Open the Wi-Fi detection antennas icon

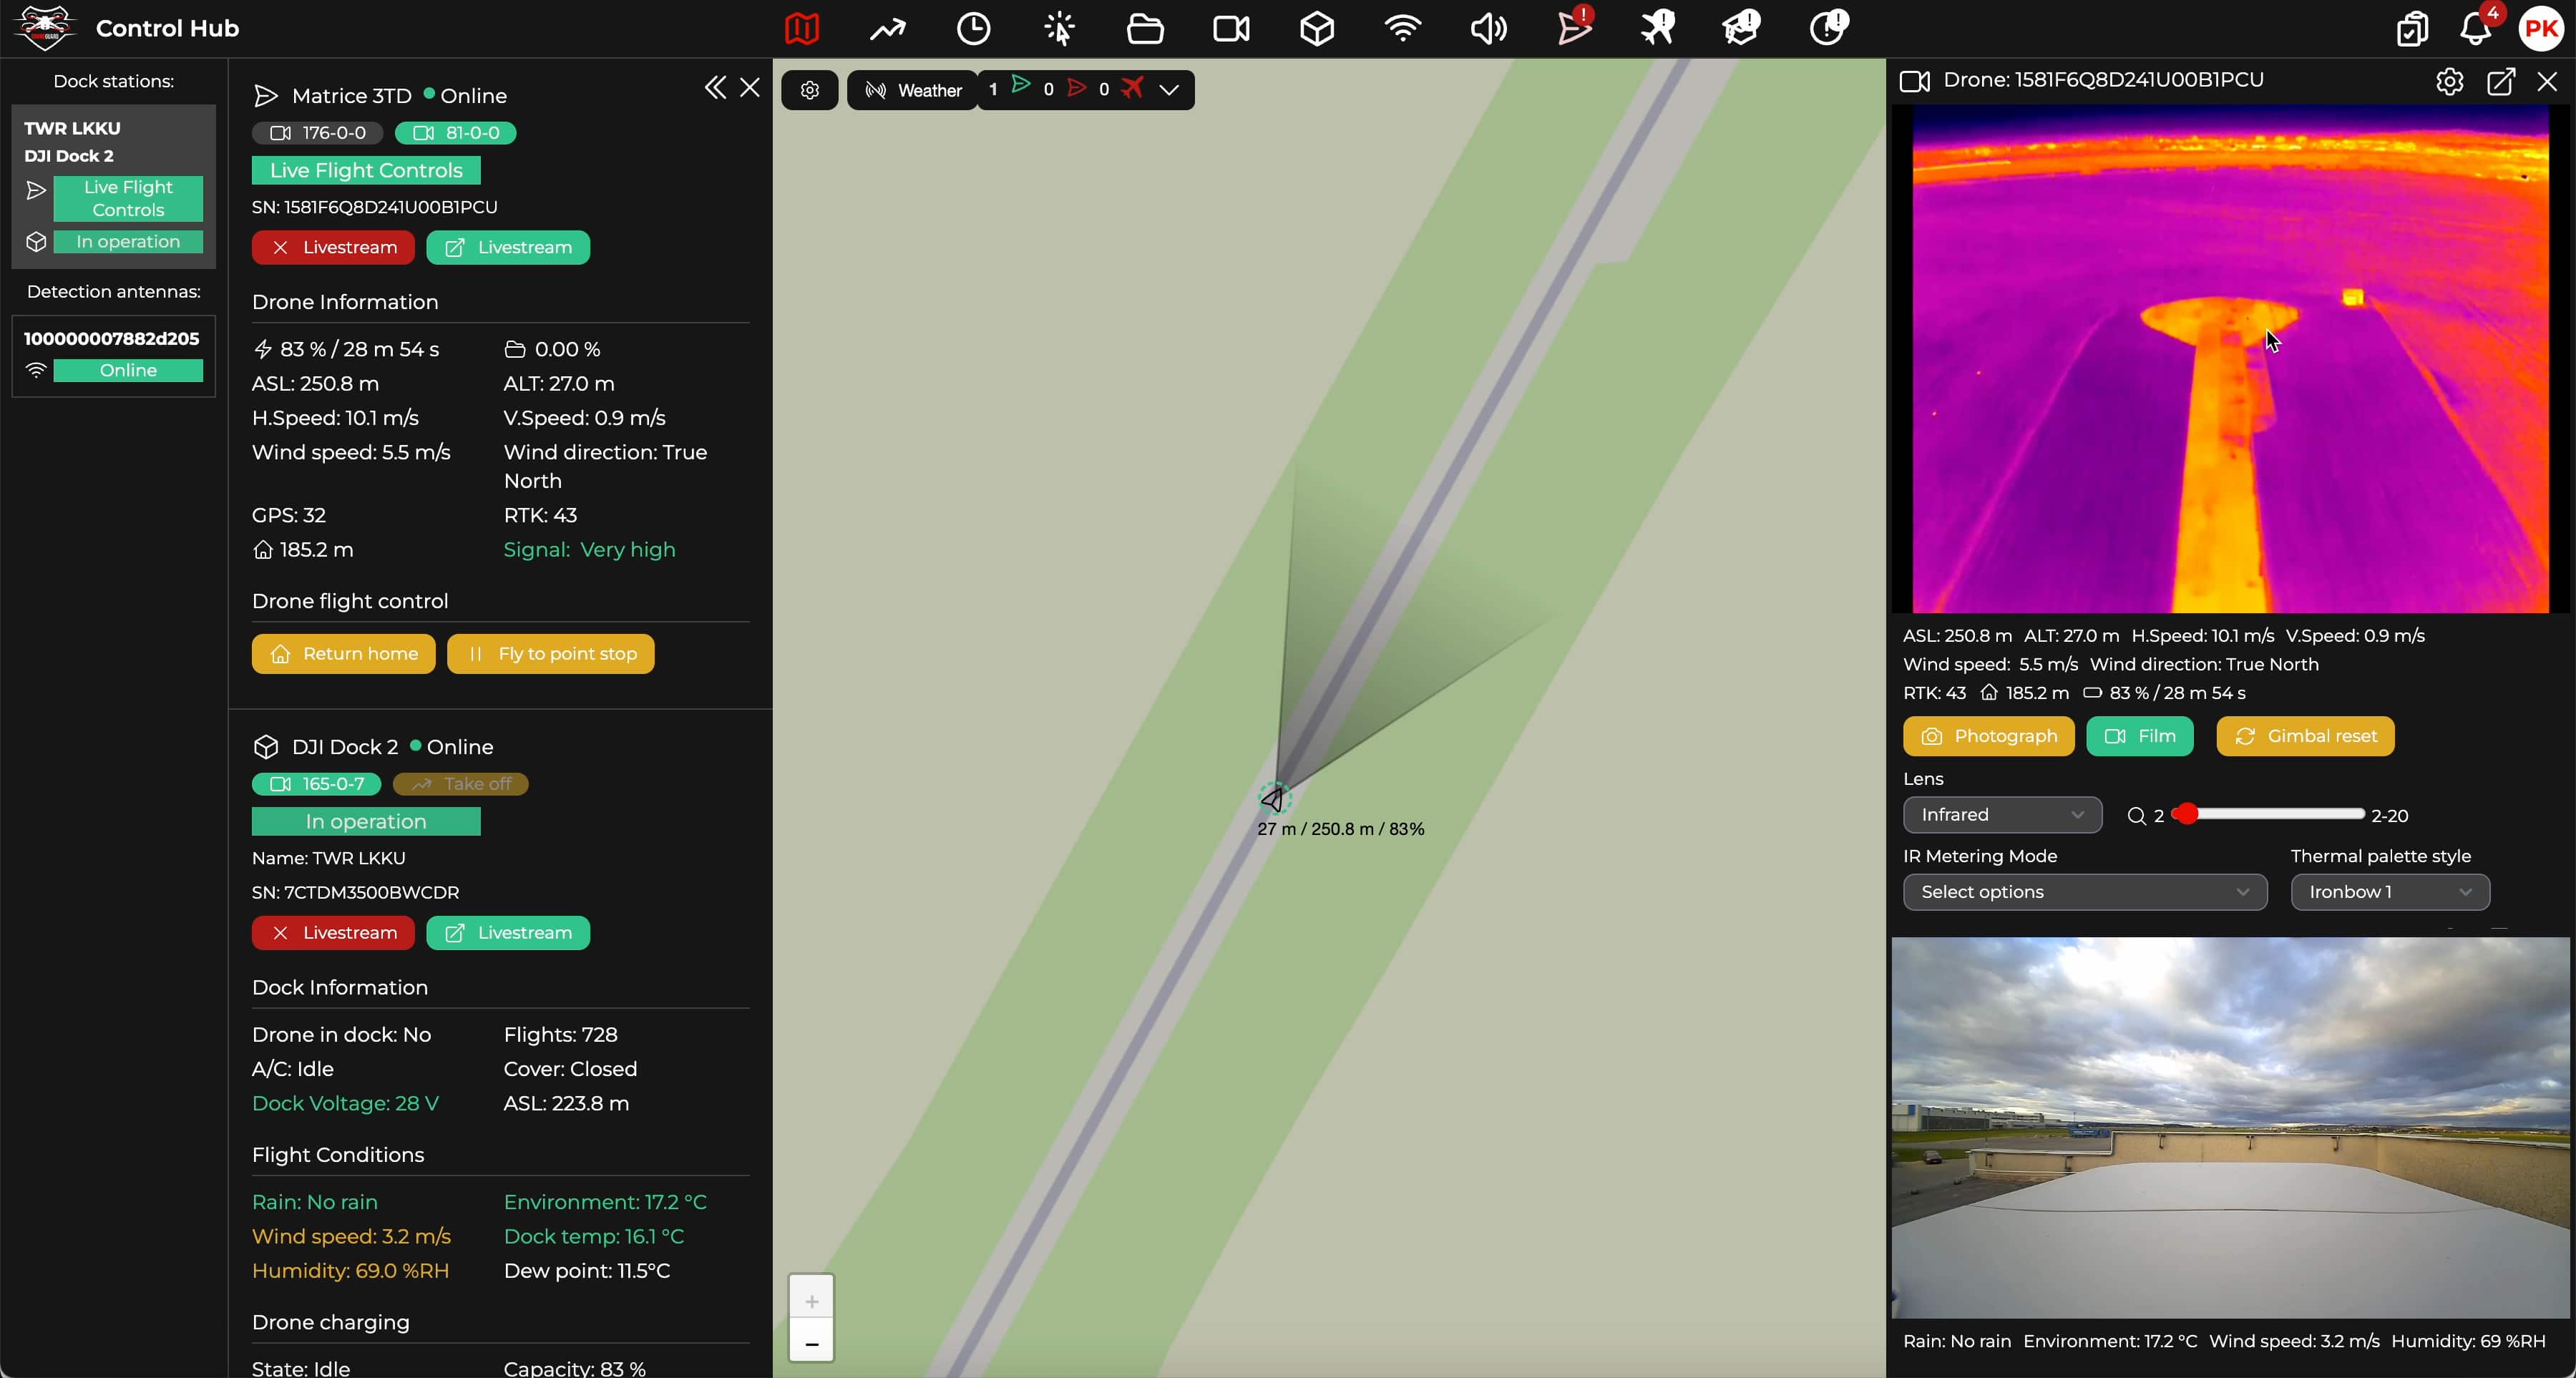[1403, 28]
